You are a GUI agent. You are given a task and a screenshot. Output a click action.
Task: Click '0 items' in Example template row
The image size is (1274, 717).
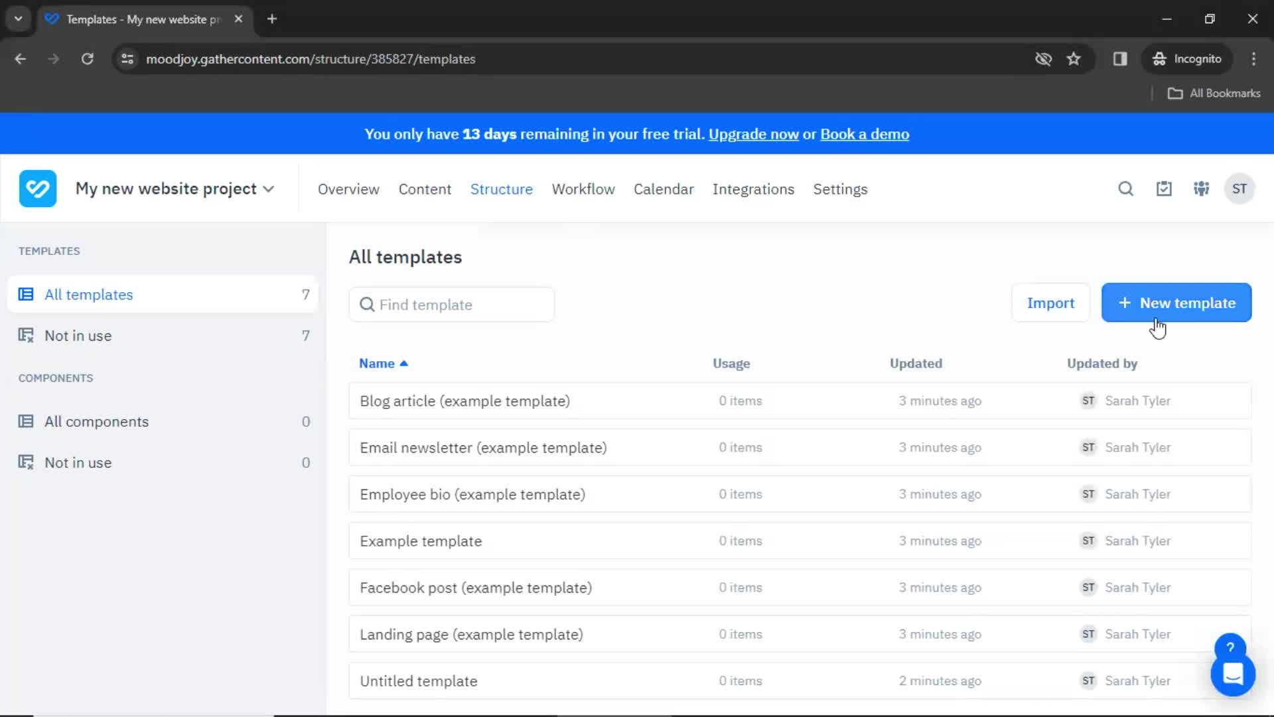pos(741,541)
